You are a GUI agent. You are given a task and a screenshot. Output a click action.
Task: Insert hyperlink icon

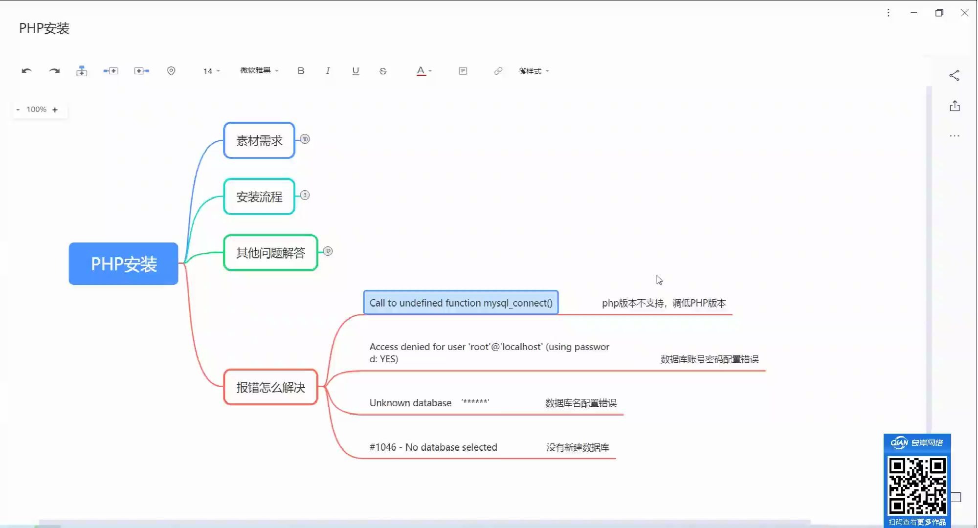point(498,71)
